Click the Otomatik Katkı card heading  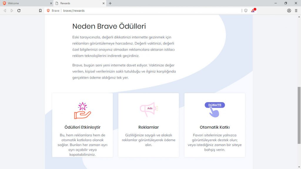pyautogui.click(x=215, y=127)
